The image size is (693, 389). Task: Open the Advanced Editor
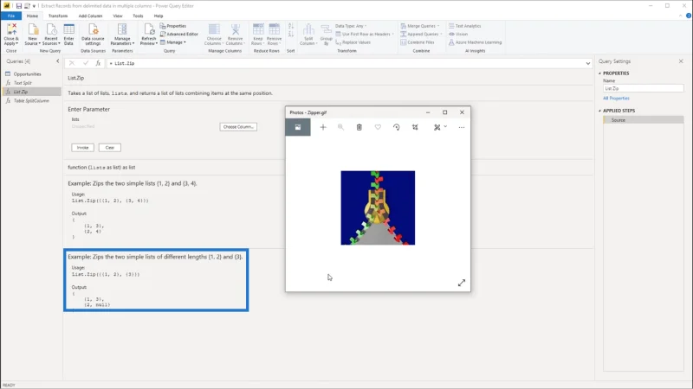[179, 34]
